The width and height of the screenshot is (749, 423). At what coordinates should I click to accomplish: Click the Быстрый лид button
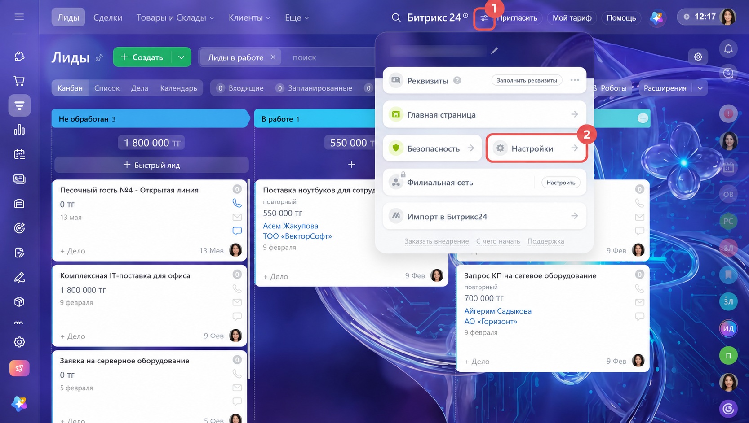coord(151,165)
